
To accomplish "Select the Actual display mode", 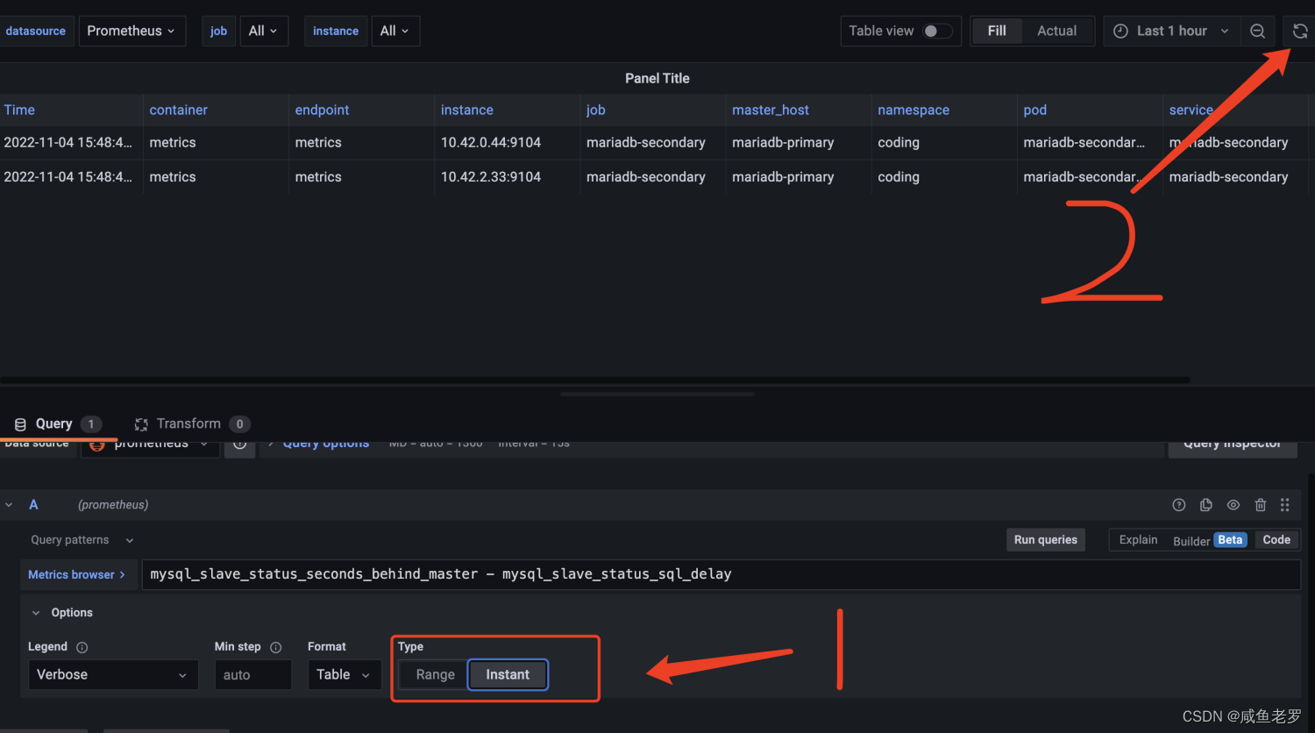I will pyautogui.click(x=1056, y=31).
